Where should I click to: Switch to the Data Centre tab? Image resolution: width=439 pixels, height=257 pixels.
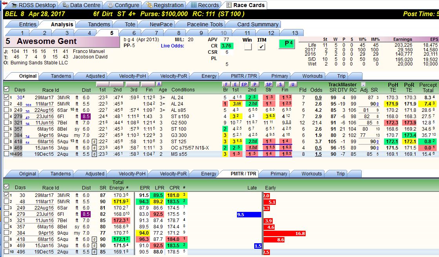click(81, 5)
